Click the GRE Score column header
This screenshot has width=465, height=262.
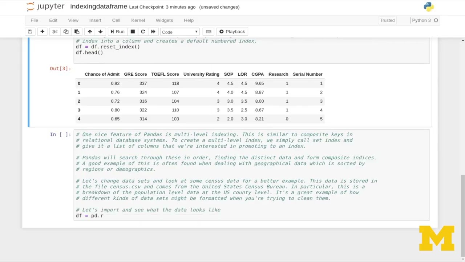(x=135, y=74)
